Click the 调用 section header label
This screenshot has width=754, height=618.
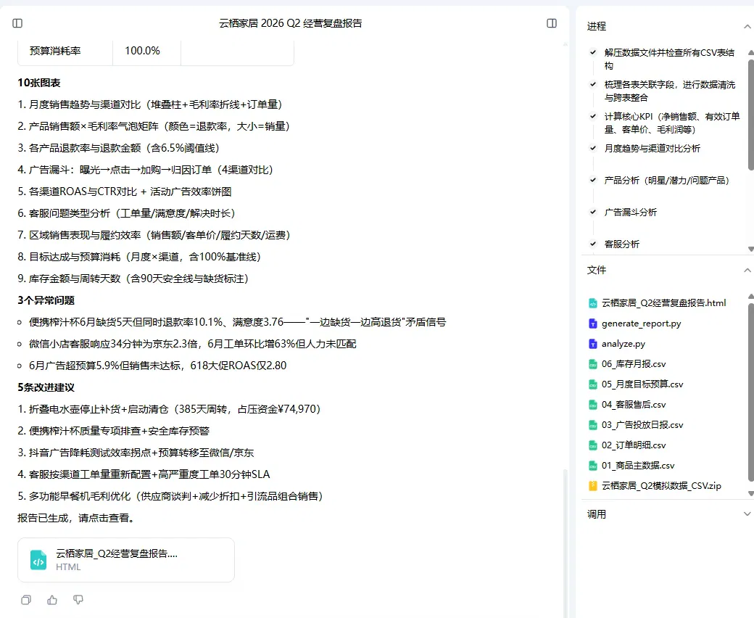tap(596, 514)
